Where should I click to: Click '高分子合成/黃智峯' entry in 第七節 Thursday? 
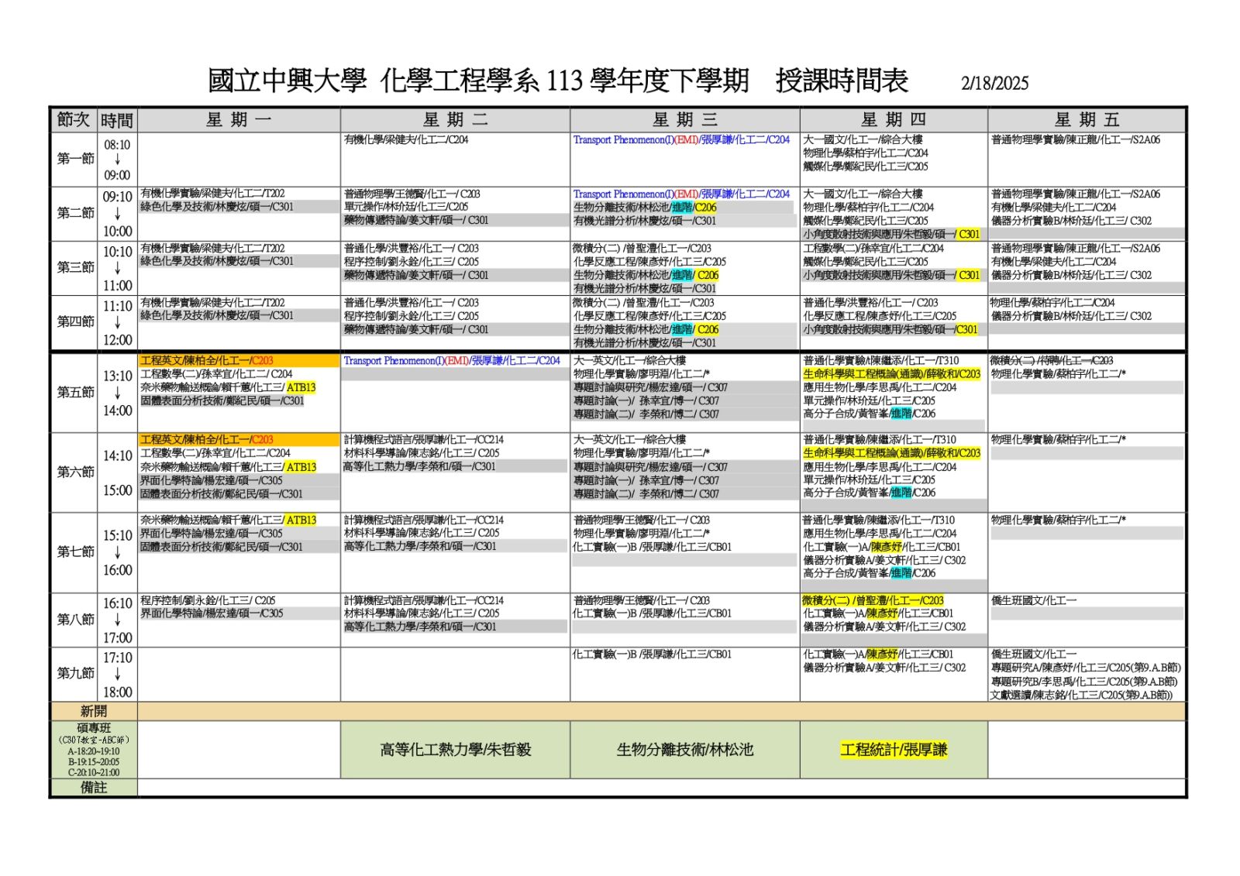869,574
